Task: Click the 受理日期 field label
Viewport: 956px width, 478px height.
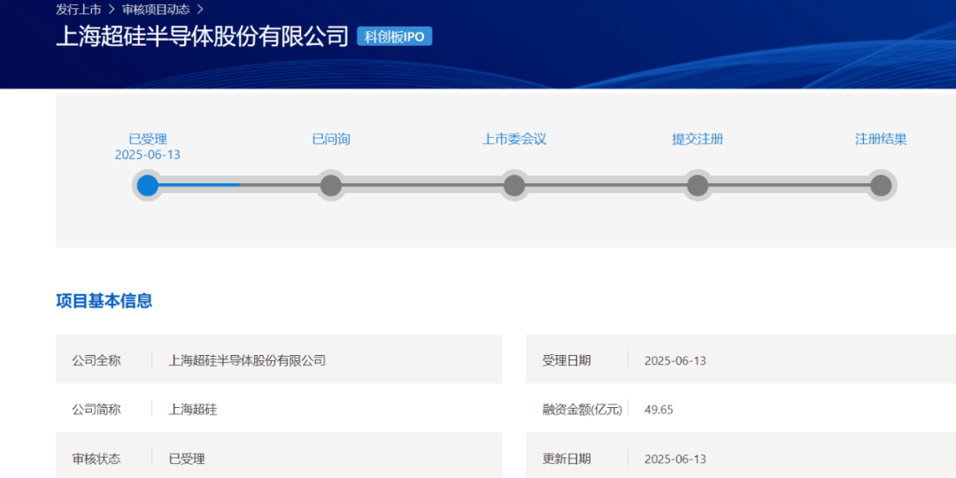Action: (x=567, y=360)
